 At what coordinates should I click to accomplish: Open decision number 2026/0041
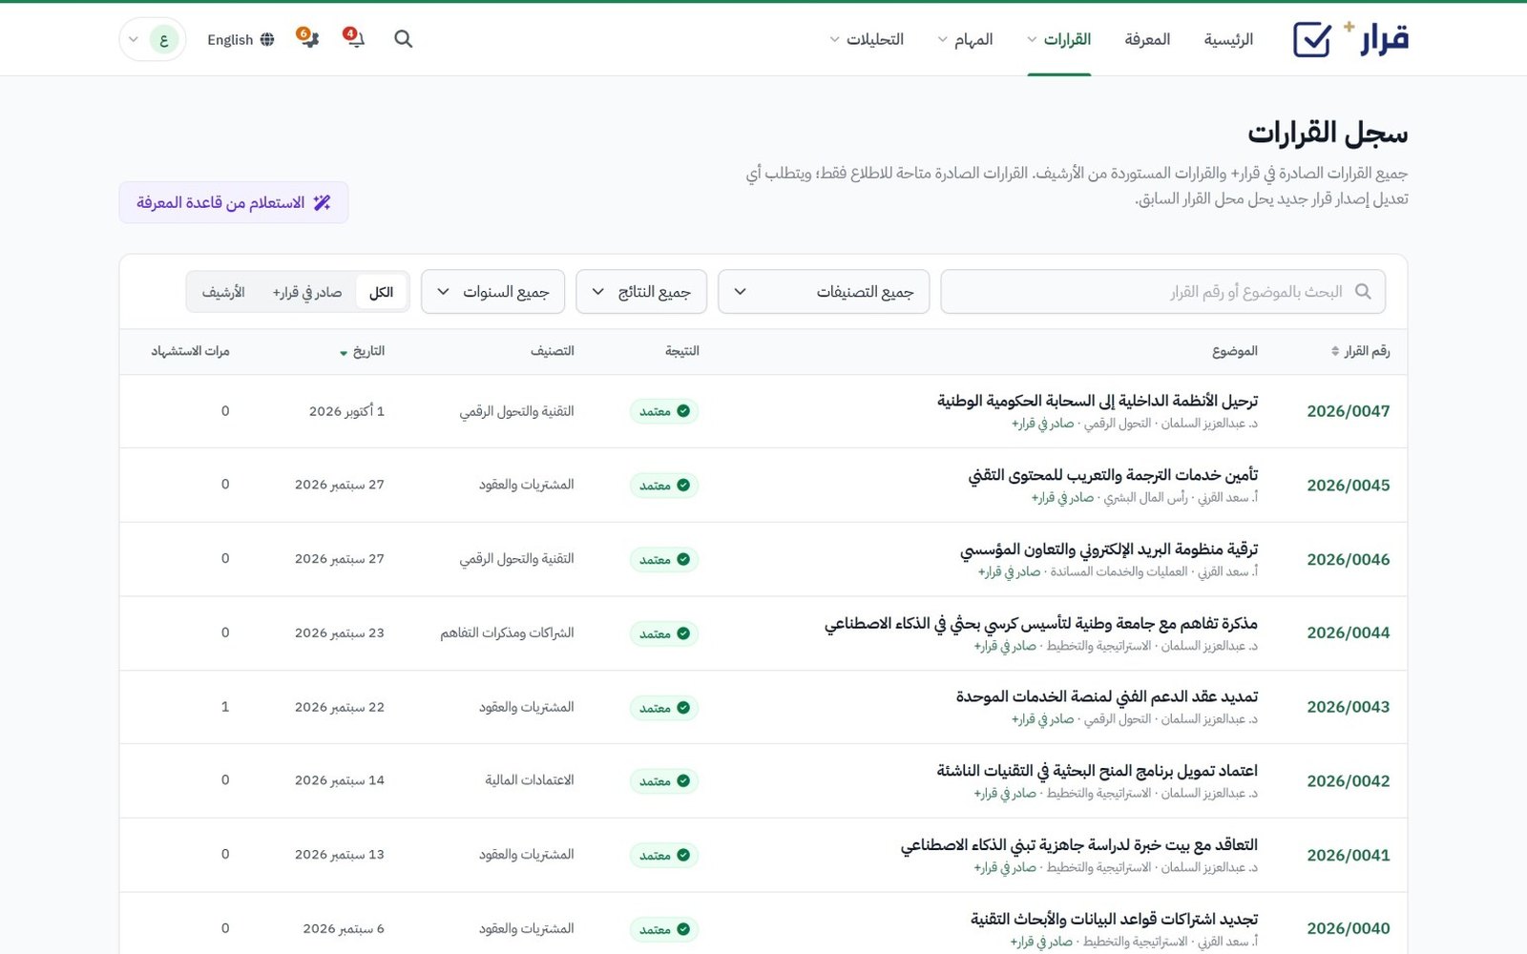pos(1348,855)
